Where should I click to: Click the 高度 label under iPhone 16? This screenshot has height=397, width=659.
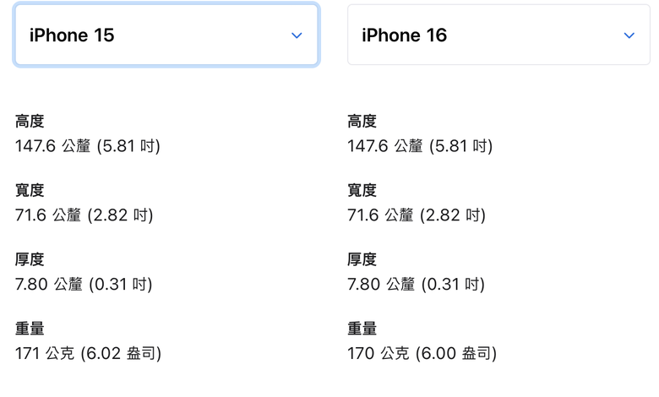point(362,122)
